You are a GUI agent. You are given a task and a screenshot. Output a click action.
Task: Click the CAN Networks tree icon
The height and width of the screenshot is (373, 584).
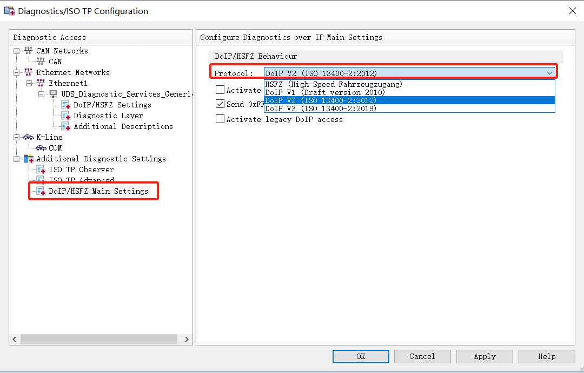(28, 51)
